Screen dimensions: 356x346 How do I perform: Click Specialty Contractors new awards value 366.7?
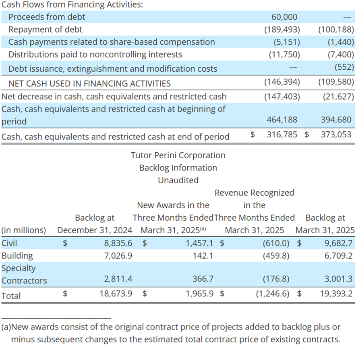click(203, 279)
